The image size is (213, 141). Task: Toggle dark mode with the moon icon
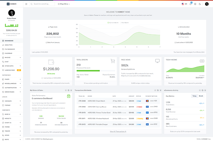pyautogui.click(x=200, y=4)
